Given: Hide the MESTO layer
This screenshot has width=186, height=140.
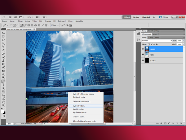Looking at the screenshot, I should point(143,49).
